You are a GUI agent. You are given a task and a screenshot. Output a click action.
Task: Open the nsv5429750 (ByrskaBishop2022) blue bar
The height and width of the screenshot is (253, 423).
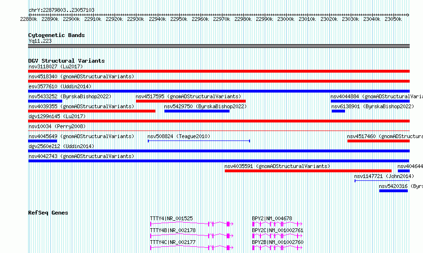197,111
